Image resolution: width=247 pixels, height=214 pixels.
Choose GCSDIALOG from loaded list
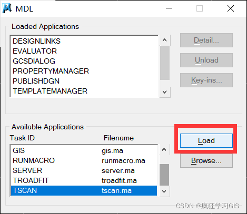tap(84, 61)
